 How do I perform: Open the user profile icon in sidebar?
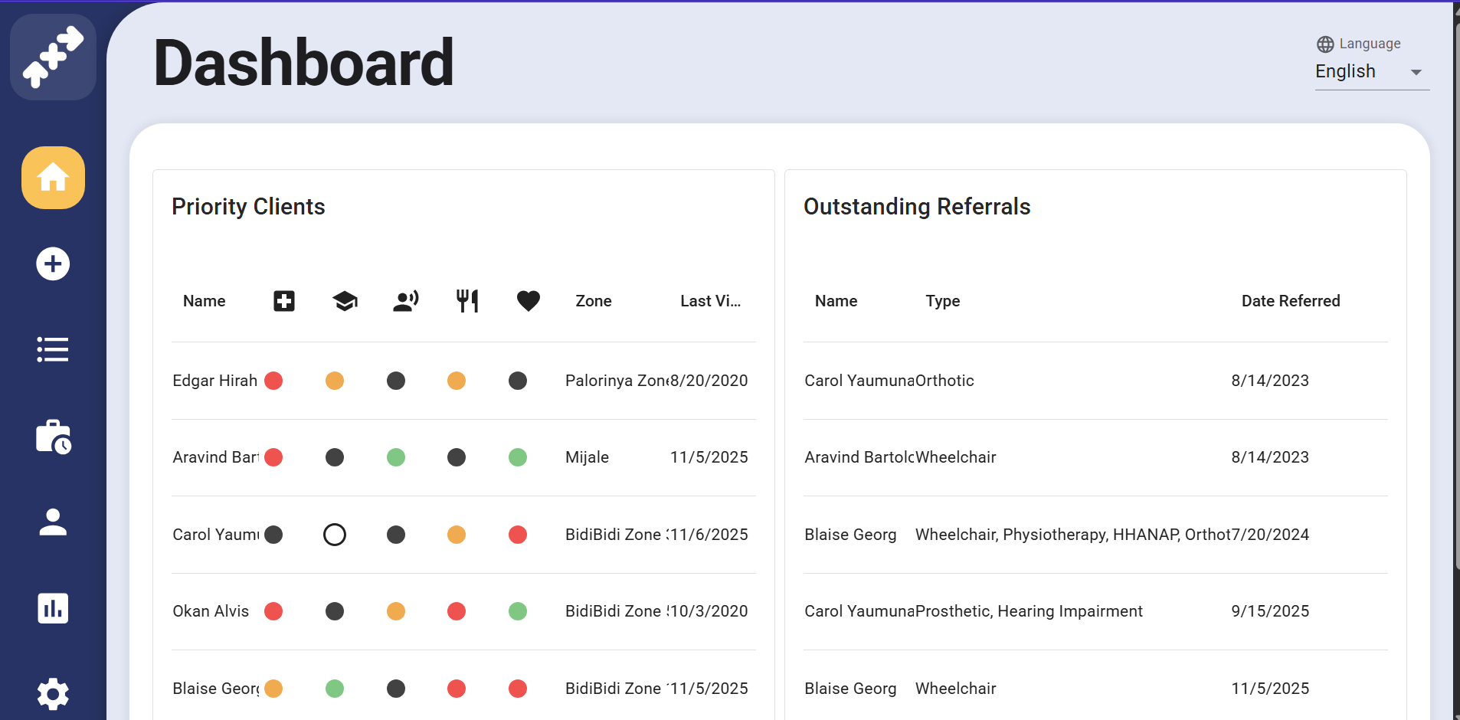[53, 522]
